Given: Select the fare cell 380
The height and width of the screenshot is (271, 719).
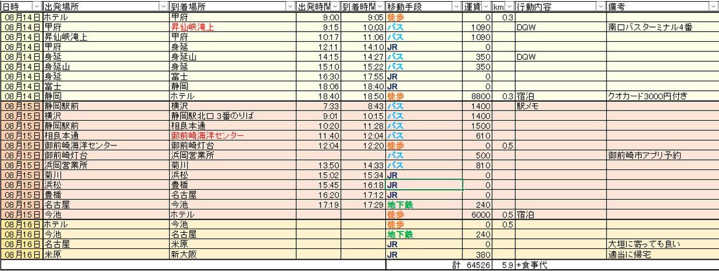Looking at the screenshot, I should point(478,254).
